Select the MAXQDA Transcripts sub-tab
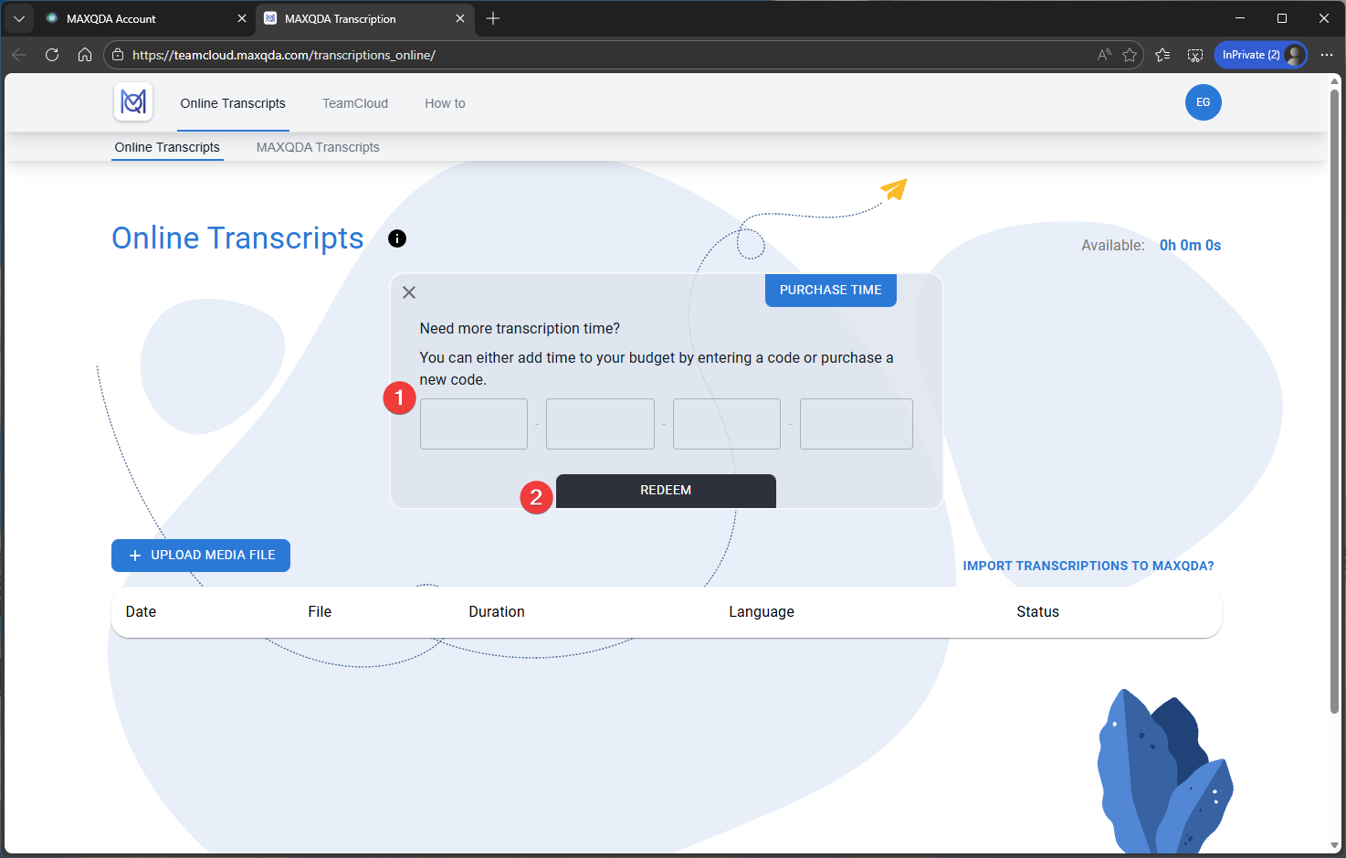 318,147
